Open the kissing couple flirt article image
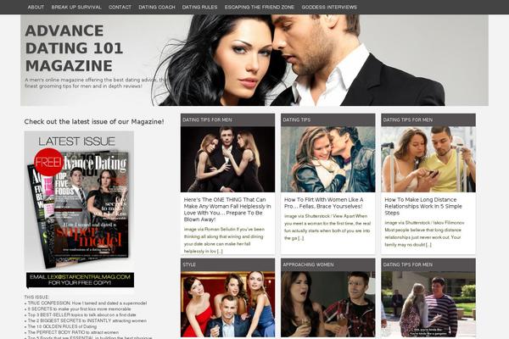Image resolution: width=509 pixels, height=339 pixels. tap(327, 159)
